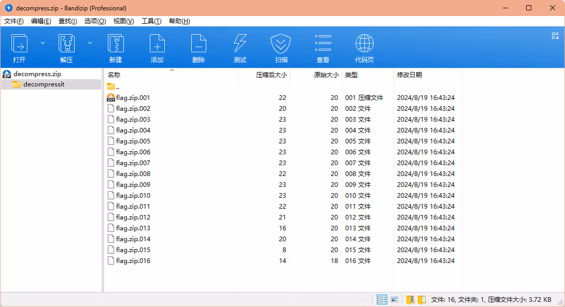Click the flag.zip.001 archive file icon
This screenshot has width=565, height=307.
(111, 97)
